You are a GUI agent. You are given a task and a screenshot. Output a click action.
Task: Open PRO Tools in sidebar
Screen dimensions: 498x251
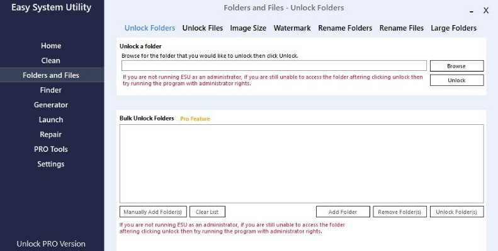coord(51,149)
